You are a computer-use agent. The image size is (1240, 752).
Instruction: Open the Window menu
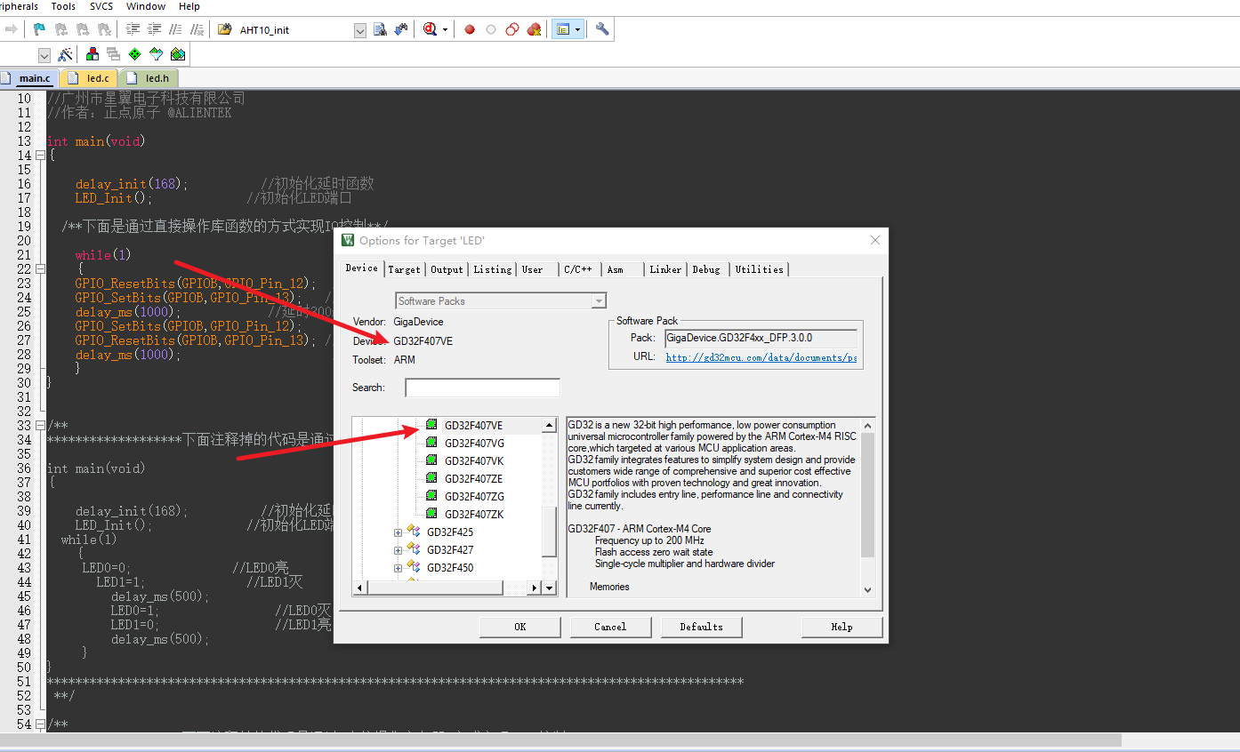coord(146,6)
